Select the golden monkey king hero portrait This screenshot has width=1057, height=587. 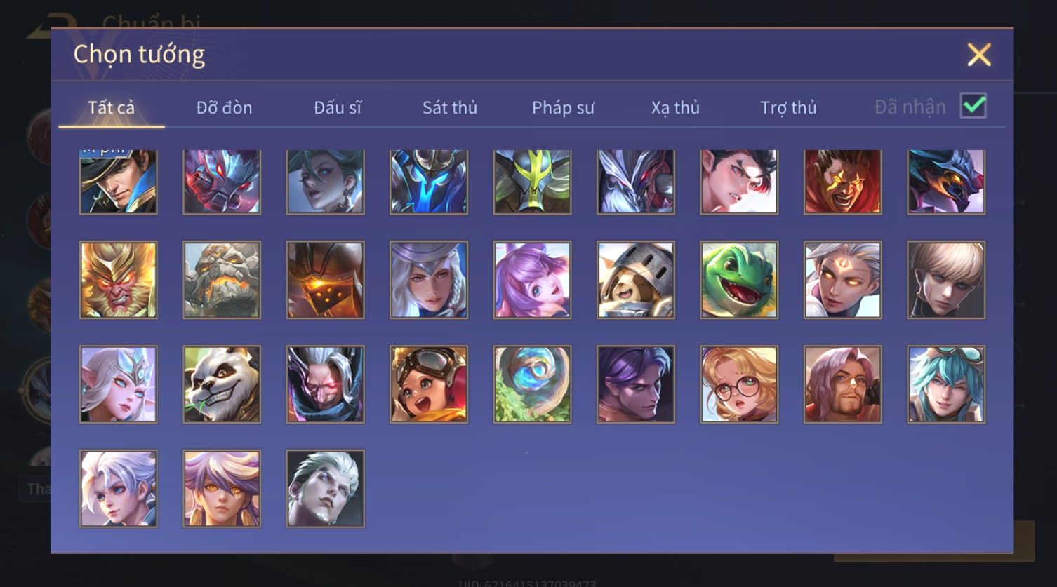tap(118, 280)
